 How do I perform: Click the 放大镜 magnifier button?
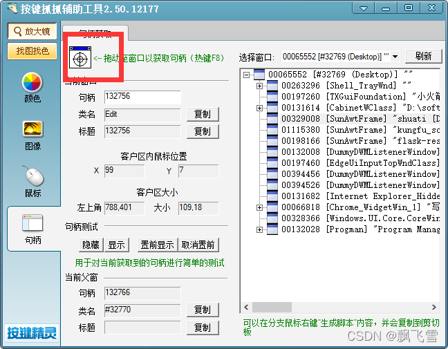[x=32, y=31]
